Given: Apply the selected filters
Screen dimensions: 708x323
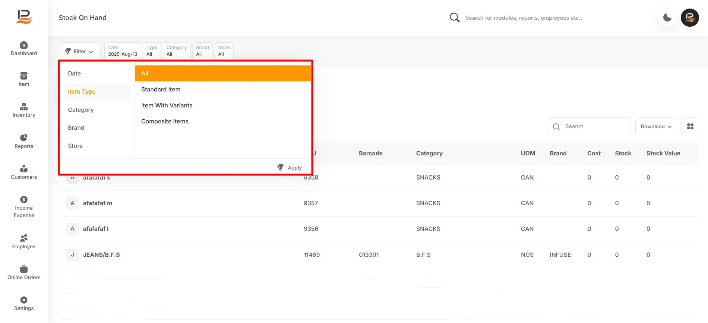Looking at the screenshot, I should click(x=290, y=168).
